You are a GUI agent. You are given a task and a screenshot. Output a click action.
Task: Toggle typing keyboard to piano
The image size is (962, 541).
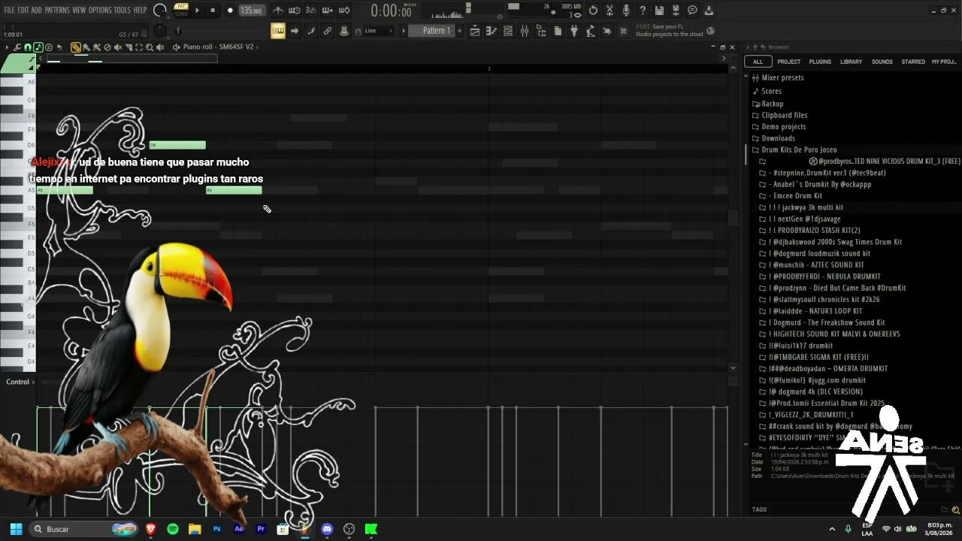tap(278, 31)
